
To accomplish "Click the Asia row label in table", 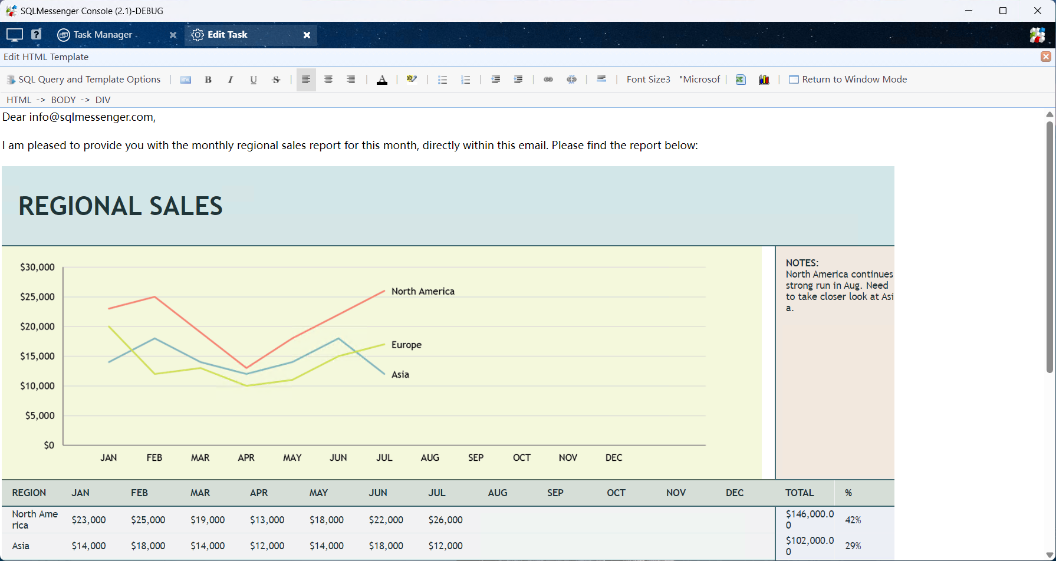I will (21, 546).
